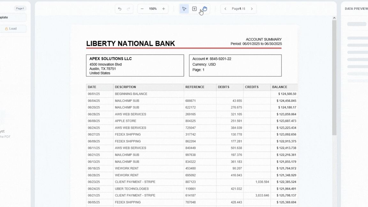Zoom in with the plus icon

(x=164, y=9)
